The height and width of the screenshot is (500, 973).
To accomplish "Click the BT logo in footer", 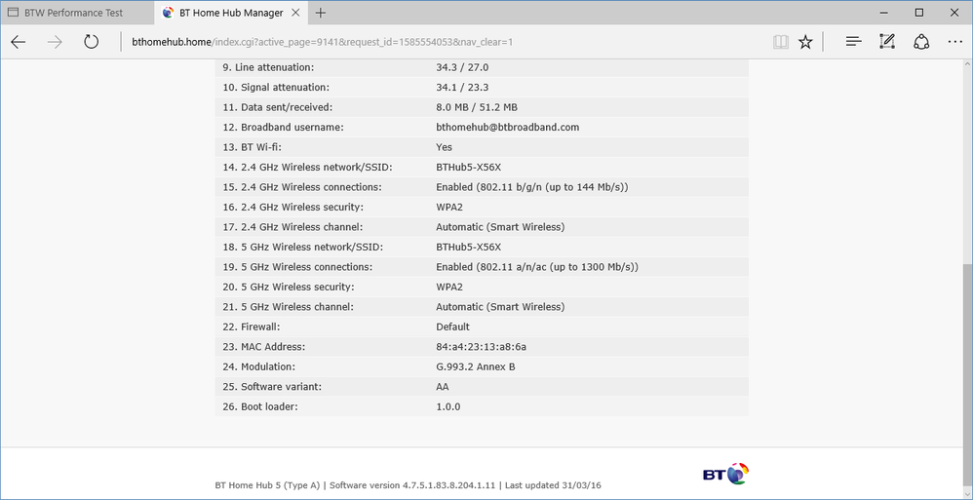I will 726,474.
